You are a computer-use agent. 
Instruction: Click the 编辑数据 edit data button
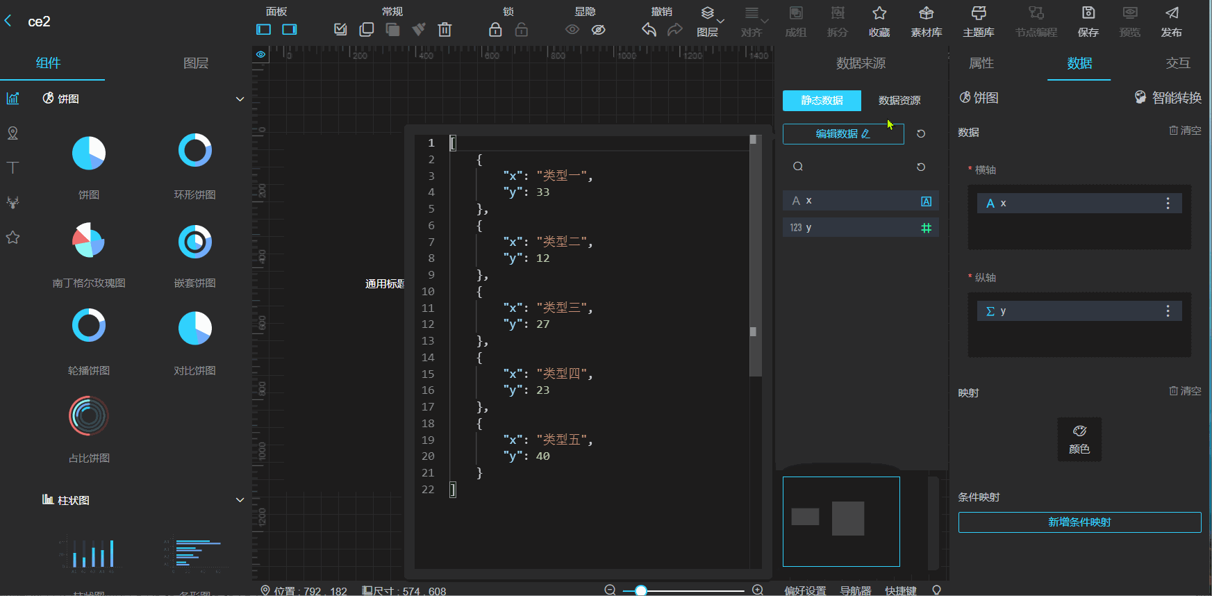(843, 134)
